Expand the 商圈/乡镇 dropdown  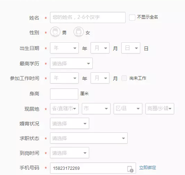coord(160,109)
